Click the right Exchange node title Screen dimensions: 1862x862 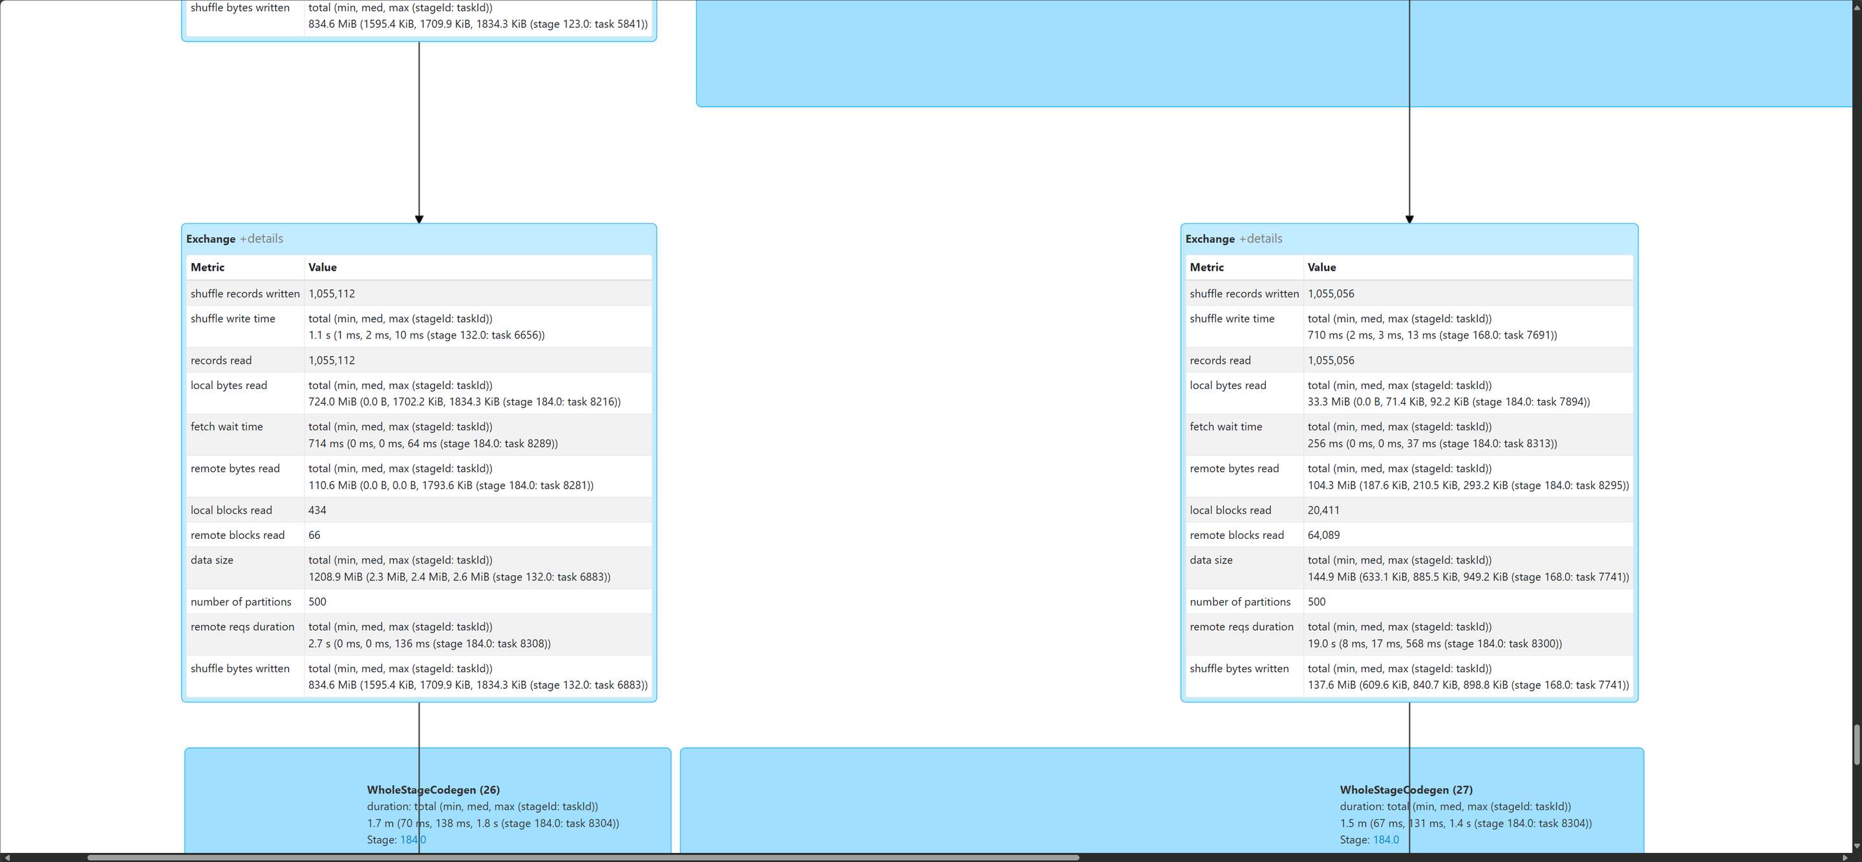pos(1210,238)
